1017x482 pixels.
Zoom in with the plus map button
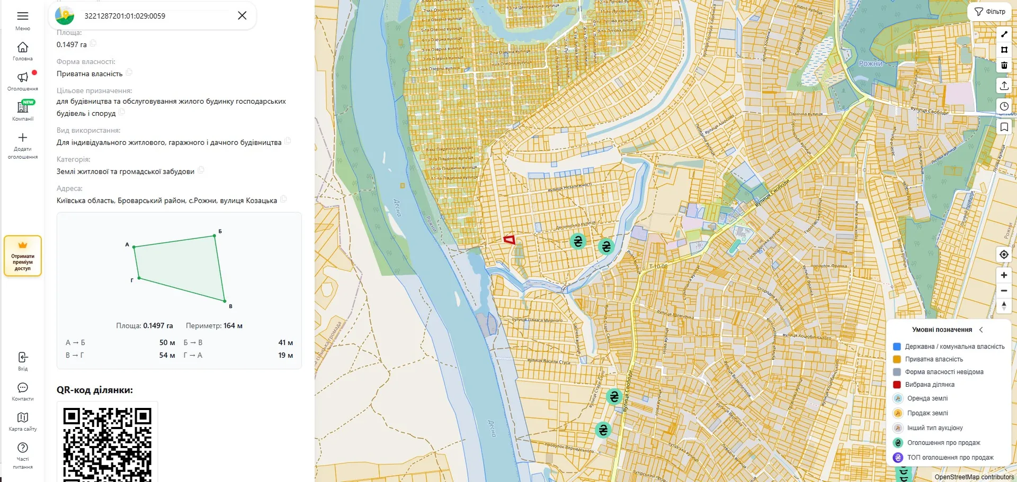pyautogui.click(x=1004, y=275)
